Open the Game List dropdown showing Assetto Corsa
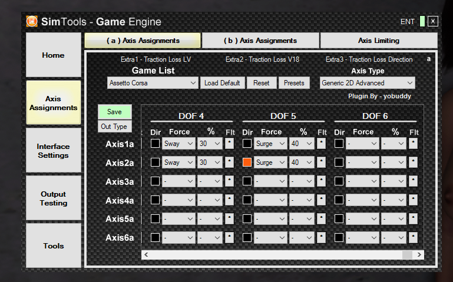Screen dimensions: 453x282 click(153, 83)
